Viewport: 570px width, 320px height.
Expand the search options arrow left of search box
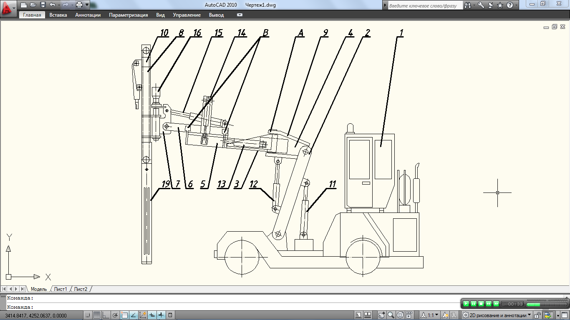385,5
